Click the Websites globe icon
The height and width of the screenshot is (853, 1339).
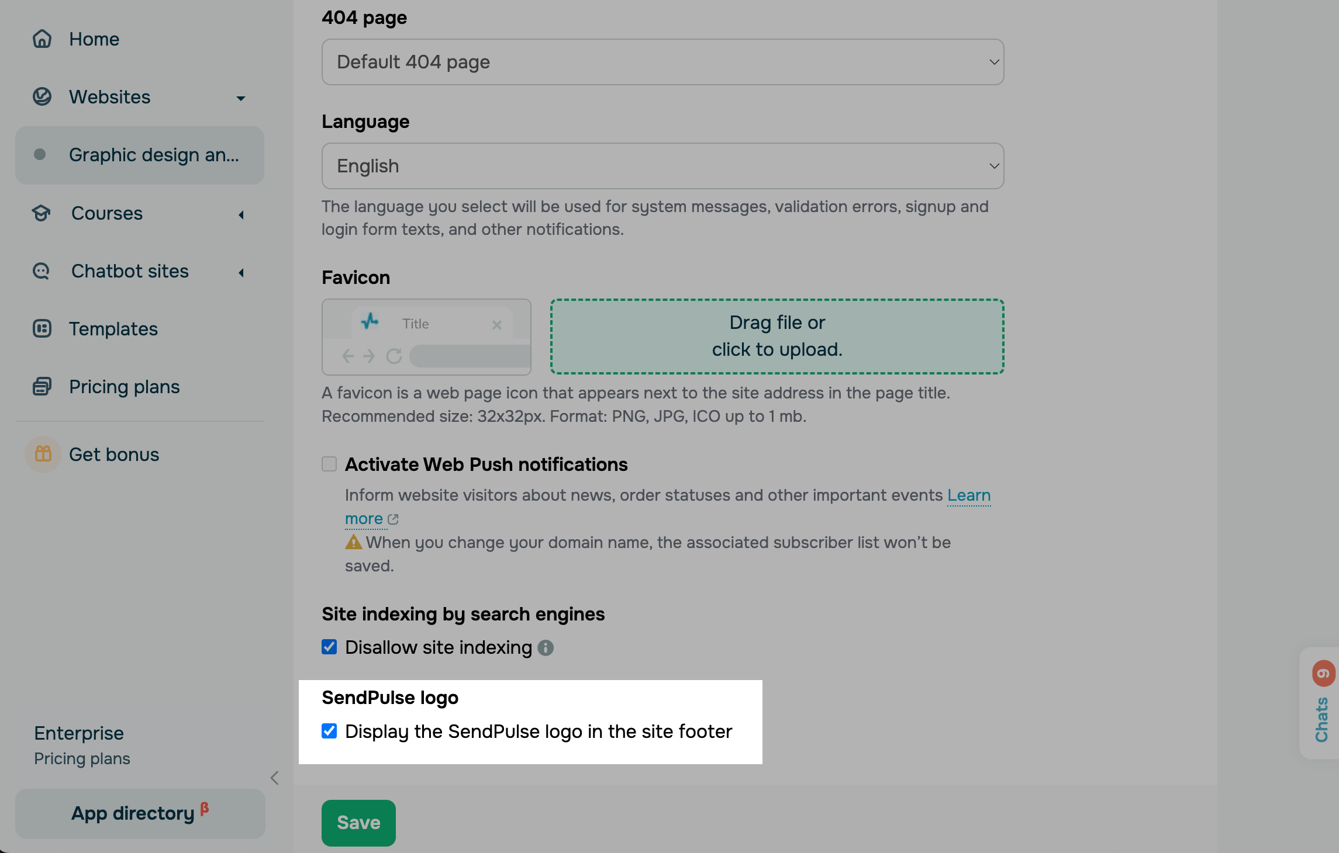42,97
